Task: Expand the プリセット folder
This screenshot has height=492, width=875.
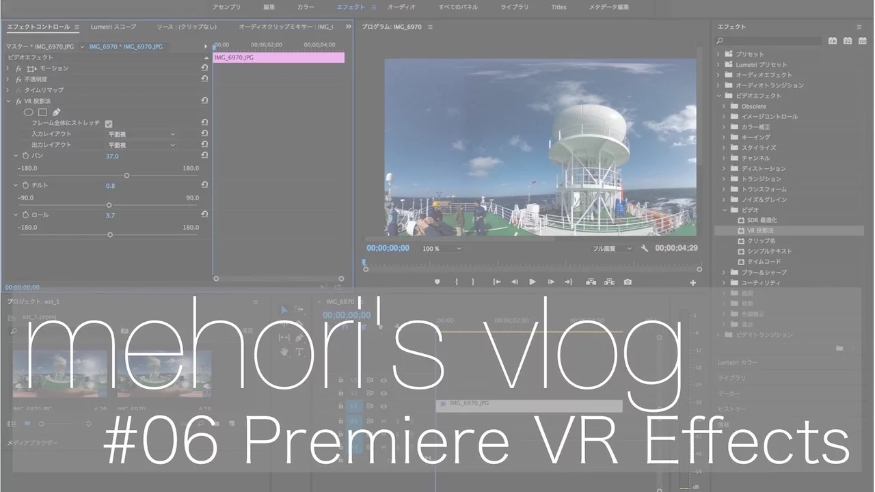Action: pyautogui.click(x=718, y=54)
